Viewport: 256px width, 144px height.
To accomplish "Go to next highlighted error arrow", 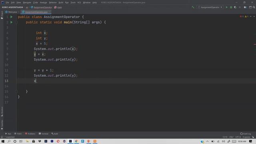I will pos(254,16).
